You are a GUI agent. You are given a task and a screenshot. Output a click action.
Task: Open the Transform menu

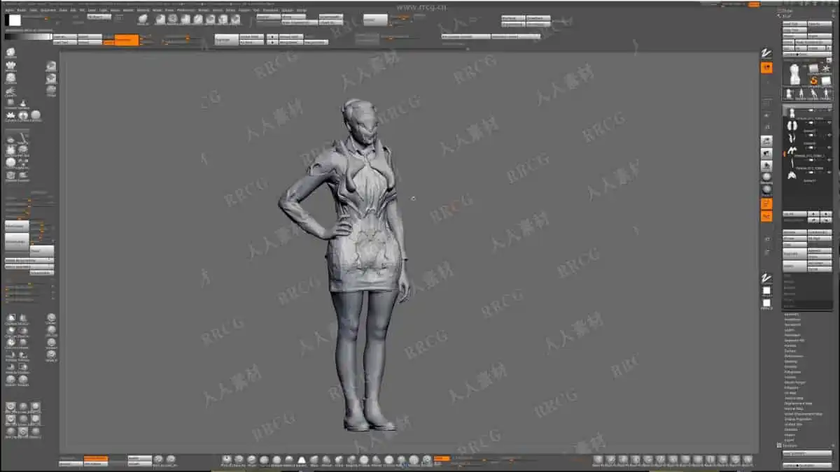(x=270, y=10)
